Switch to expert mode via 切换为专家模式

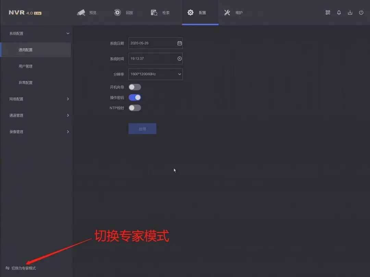pos(24,268)
